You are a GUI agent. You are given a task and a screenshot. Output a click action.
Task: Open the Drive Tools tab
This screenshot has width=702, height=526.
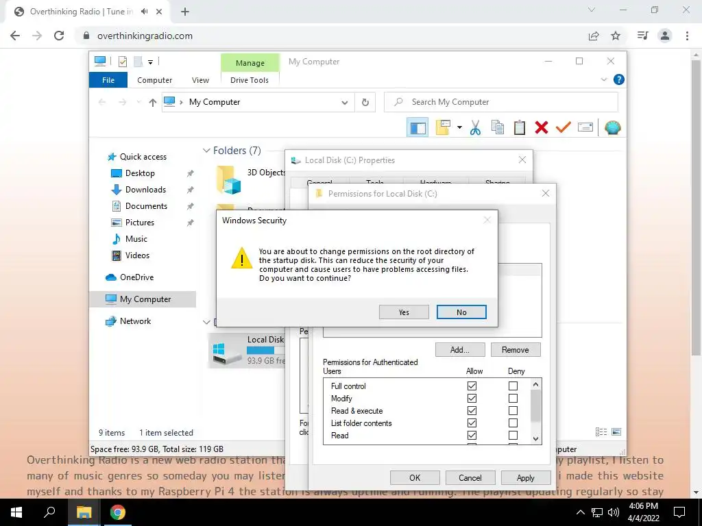point(250,80)
